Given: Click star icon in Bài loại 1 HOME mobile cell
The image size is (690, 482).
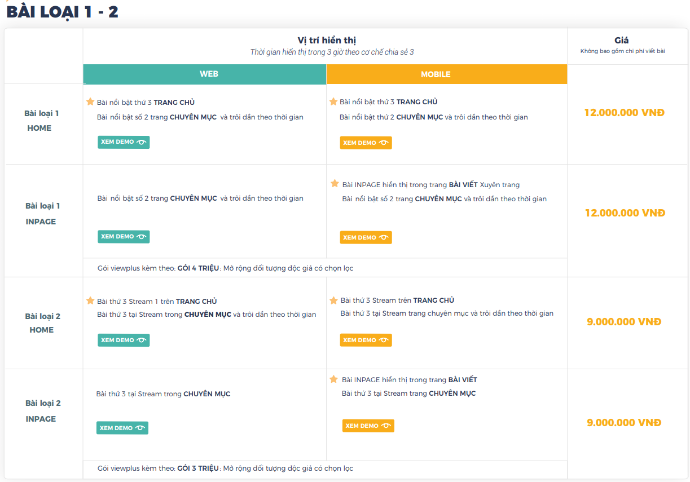Looking at the screenshot, I should (x=333, y=102).
